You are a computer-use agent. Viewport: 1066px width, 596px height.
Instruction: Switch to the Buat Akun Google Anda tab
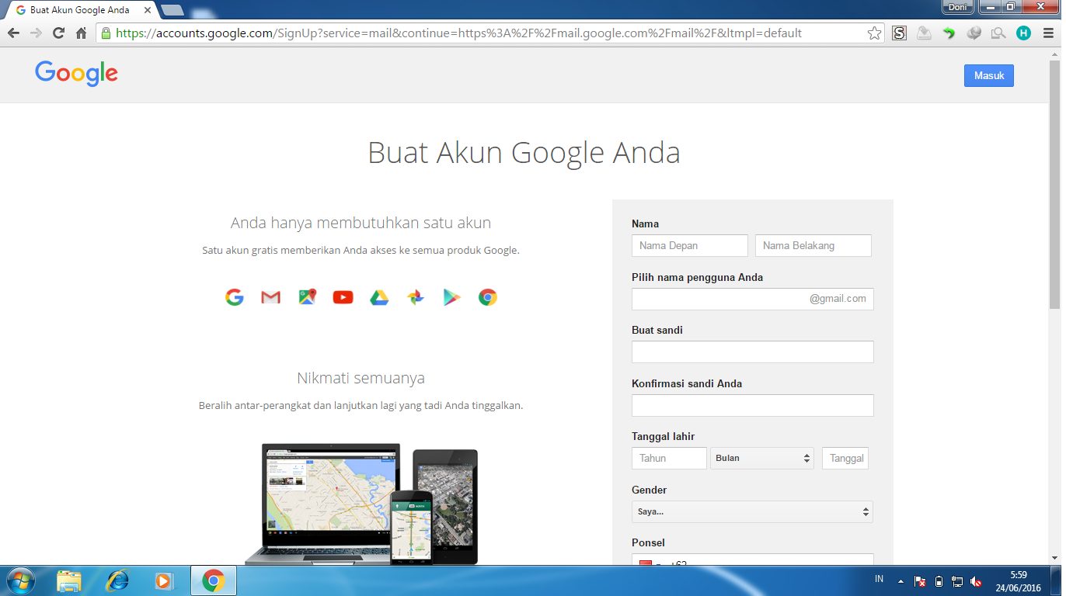click(x=79, y=10)
